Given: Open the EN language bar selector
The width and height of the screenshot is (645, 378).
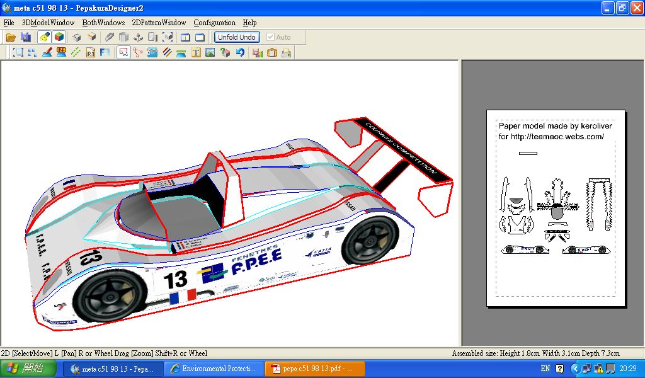Looking at the screenshot, I should click(x=545, y=369).
